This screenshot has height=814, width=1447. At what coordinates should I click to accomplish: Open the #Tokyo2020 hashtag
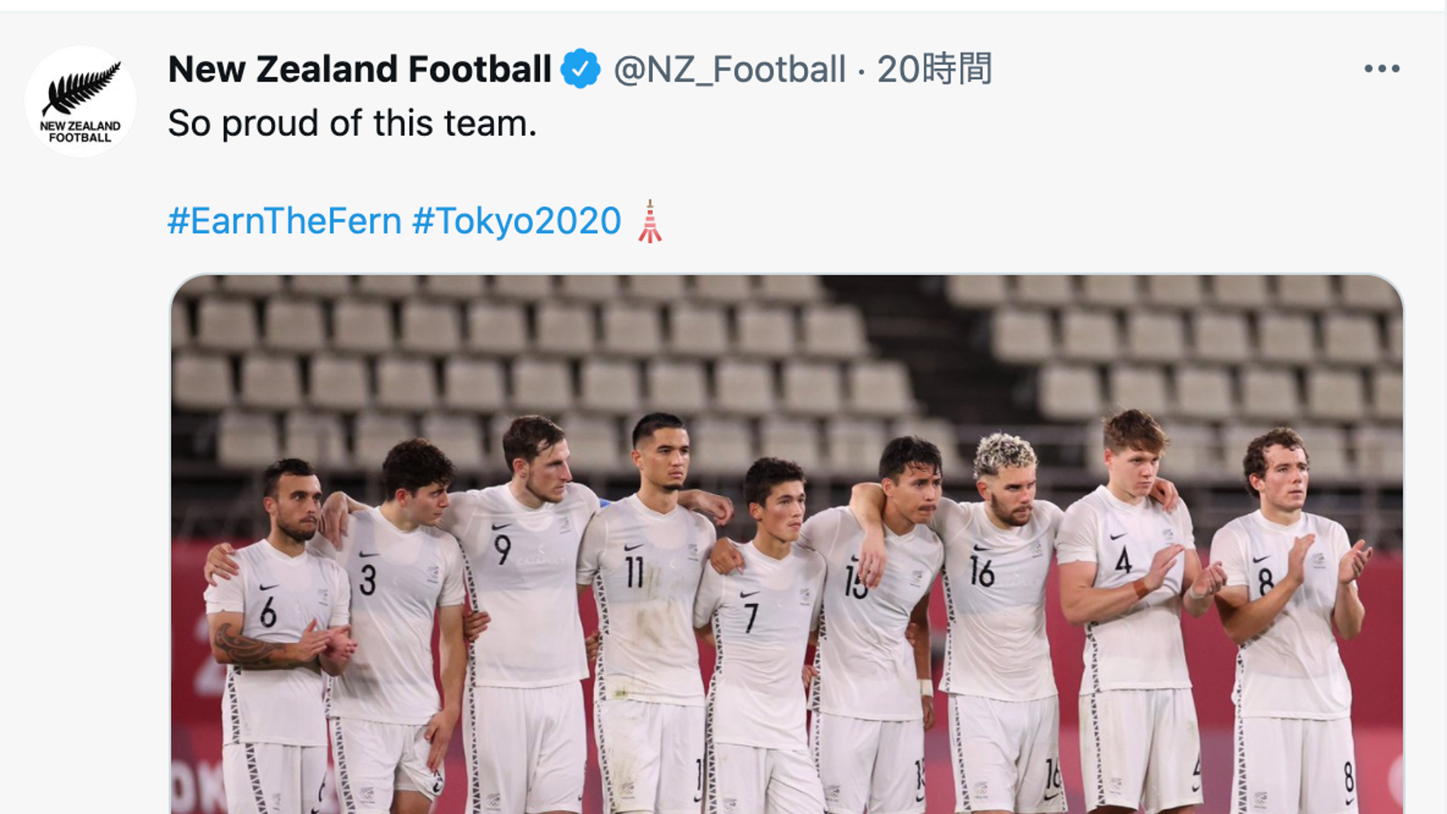point(516,221)
